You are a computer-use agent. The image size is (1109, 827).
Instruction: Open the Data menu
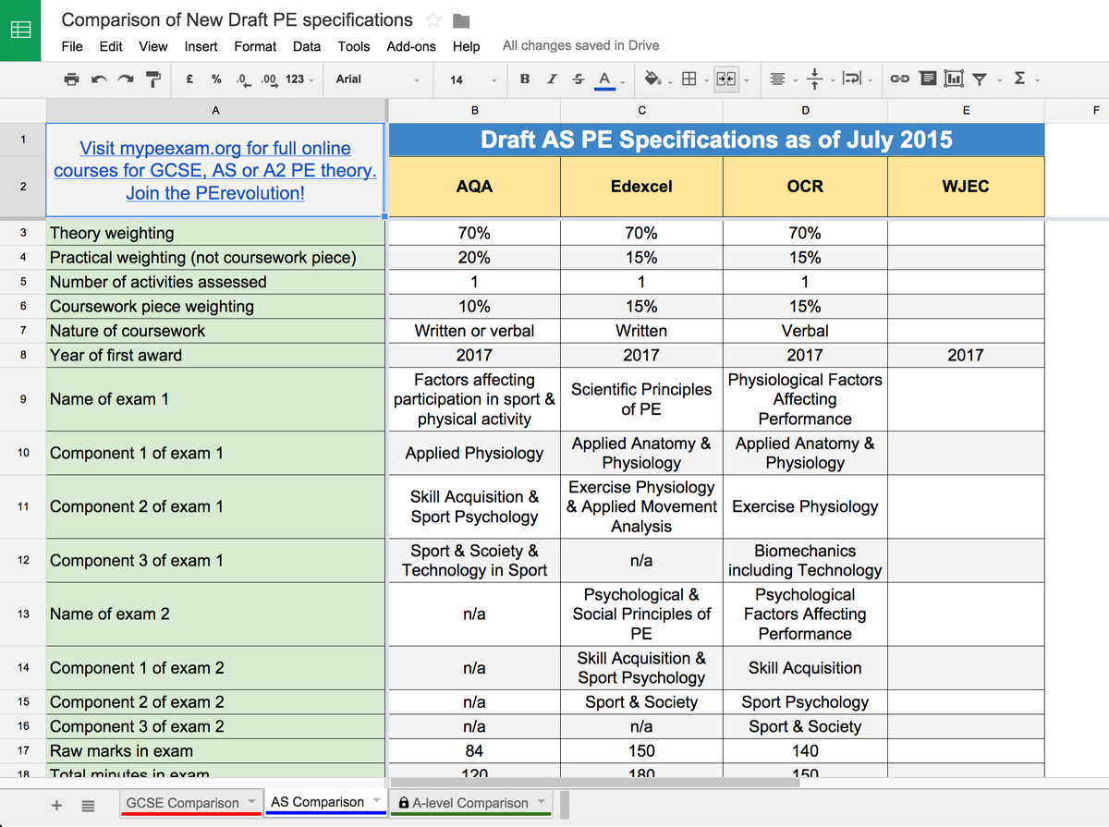click(307, 46)
